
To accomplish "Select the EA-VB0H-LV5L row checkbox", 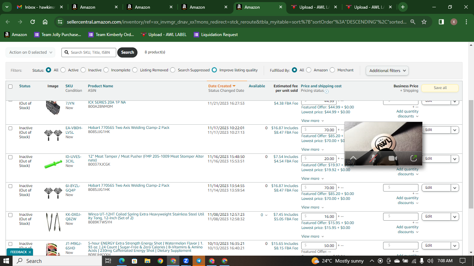I will point(10,128).
